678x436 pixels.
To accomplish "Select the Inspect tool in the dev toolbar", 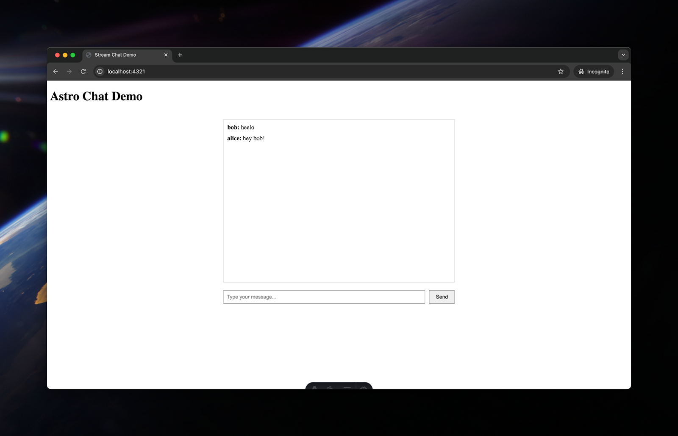I will point(330,388).
